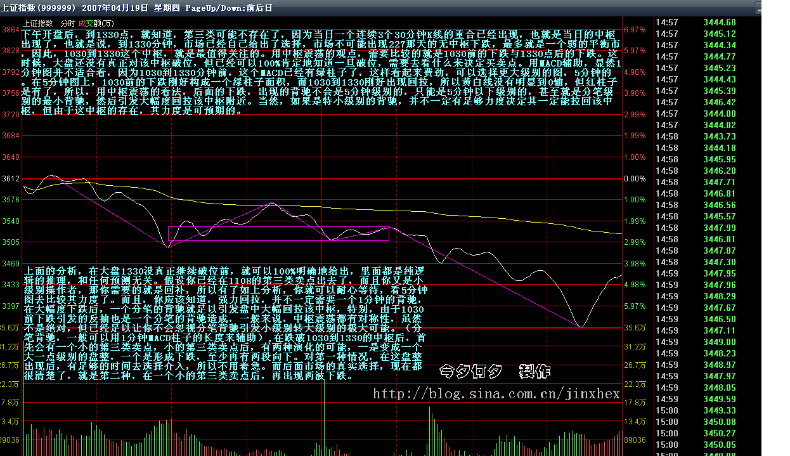The image size is (790, 456).
Task: Click the 3612 opening price axis label
Action: click(11, 179)
